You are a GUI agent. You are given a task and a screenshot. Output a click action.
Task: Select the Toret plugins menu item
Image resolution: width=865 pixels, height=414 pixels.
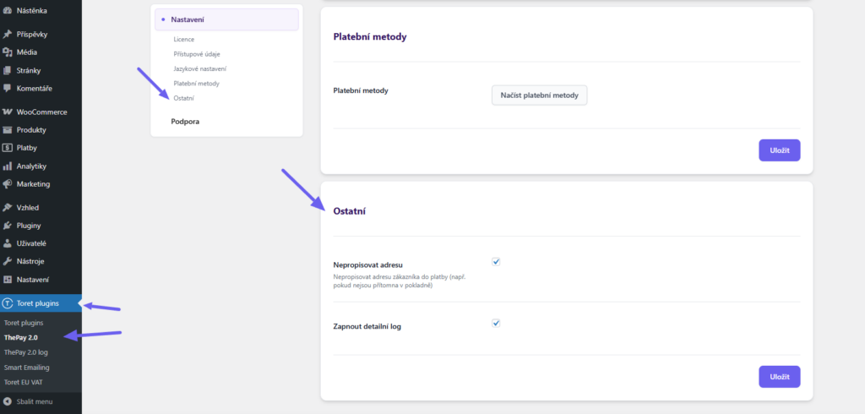click(x=41, y=303)
